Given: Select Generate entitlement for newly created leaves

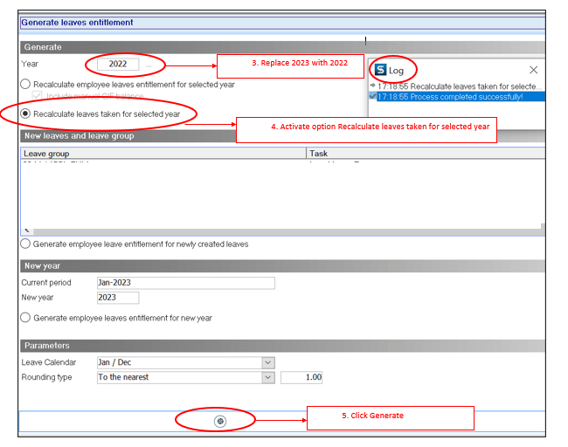Looking at the screenshot, I should [25, 244].
